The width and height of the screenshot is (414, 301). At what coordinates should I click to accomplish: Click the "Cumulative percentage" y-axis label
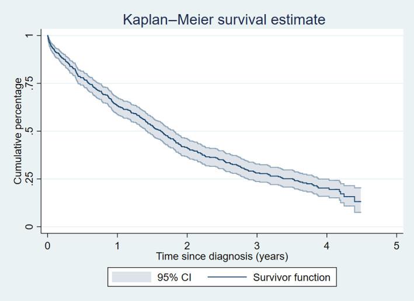pos(18,131)
